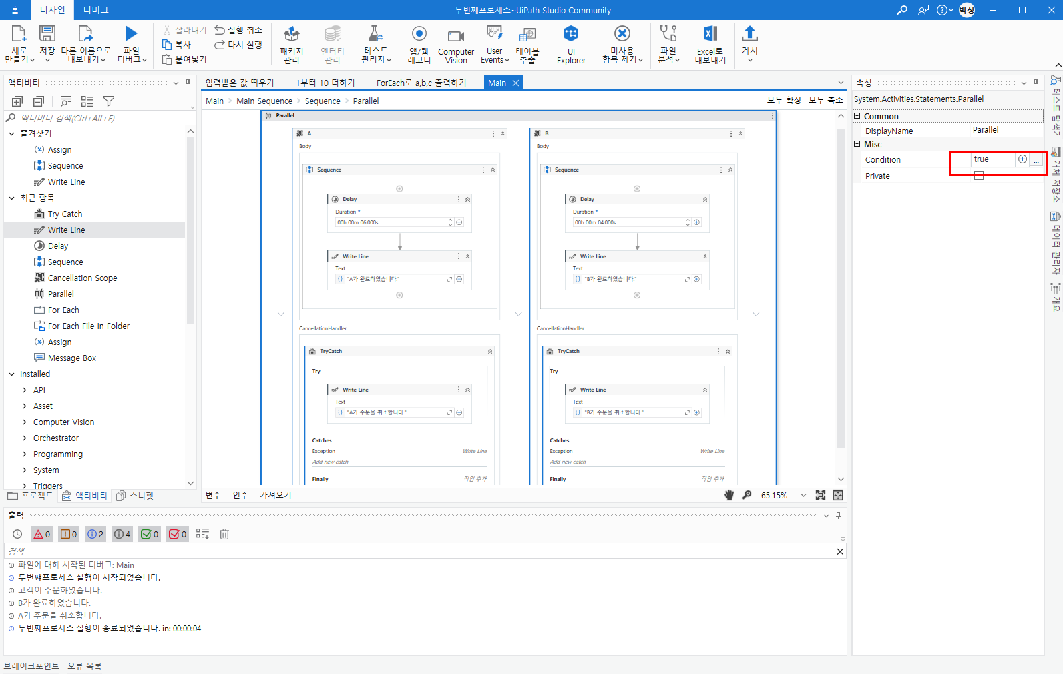1063x674 pixels.
Task: Open Manage Packages (패키지 관리) icon
Action: pyautogui.click(x=292, y=33)
